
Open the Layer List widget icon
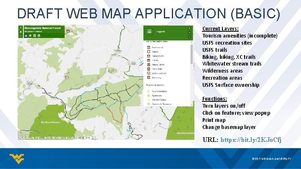[31, 35]
